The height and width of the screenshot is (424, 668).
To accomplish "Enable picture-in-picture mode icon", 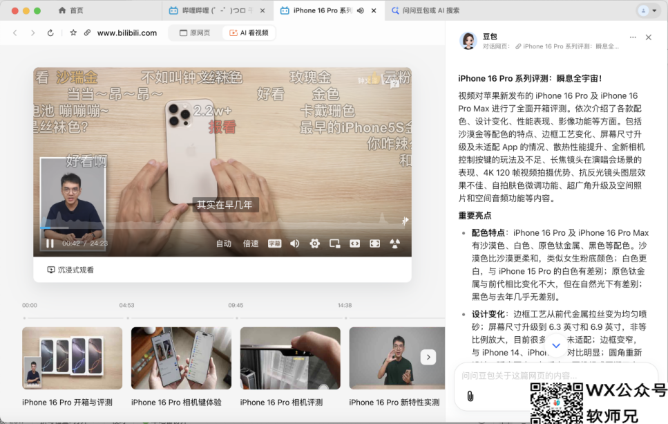I will coord(335,243).
